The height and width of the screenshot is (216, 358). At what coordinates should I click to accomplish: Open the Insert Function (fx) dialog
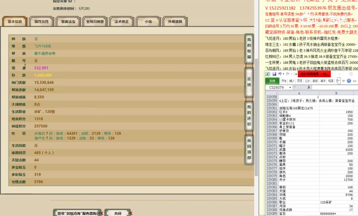[x=309, y=87]
